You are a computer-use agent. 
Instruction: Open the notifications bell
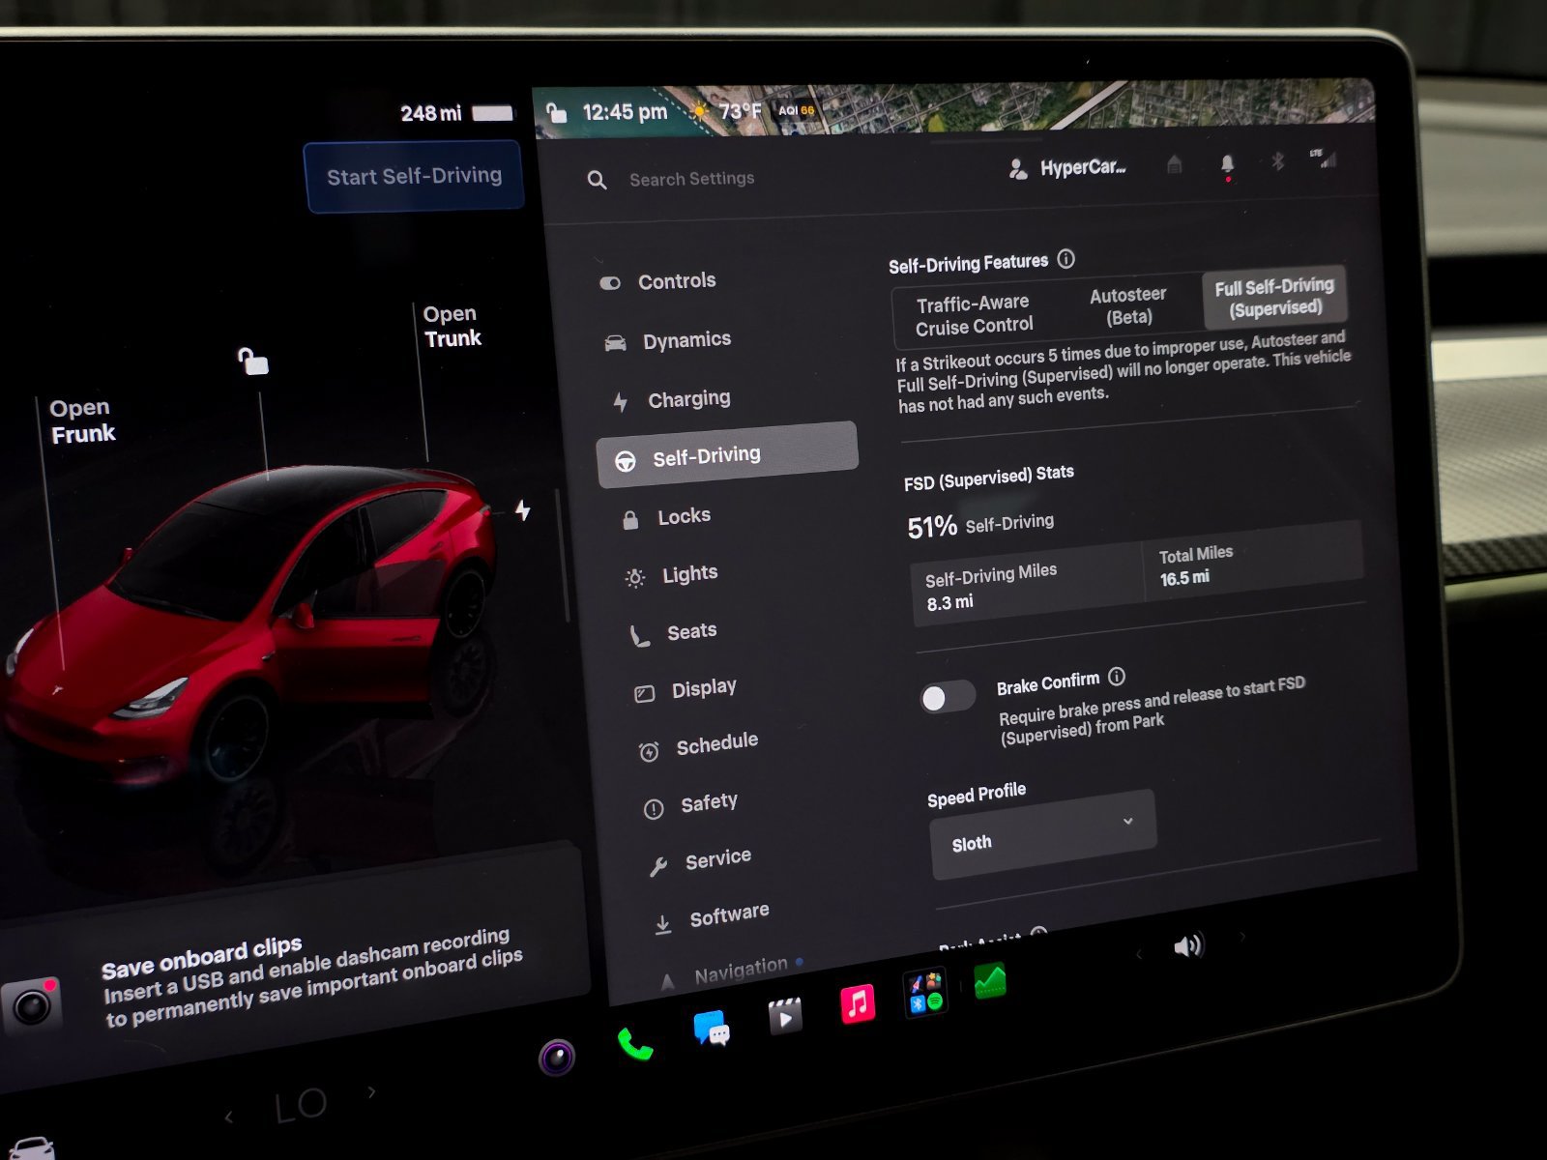click(x=1227, y=164)
